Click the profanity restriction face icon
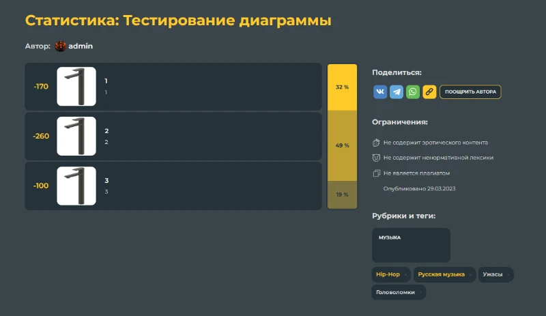 (376, 158)
